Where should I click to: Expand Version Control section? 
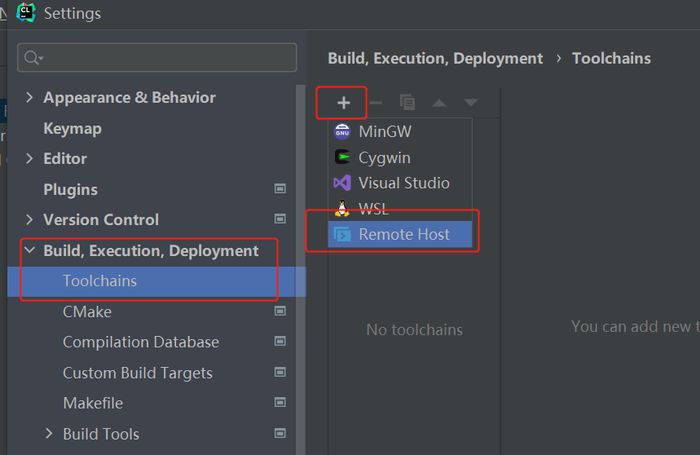click(29, 219)
